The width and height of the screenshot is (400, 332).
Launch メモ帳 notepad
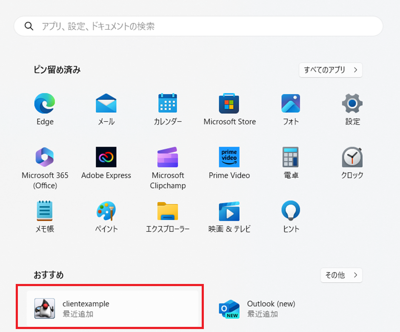click(x=45, y=211)
